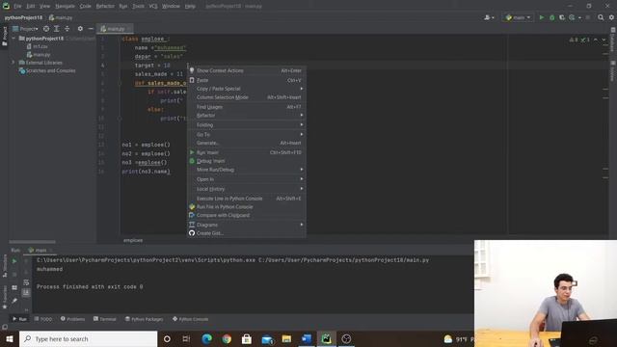Open the Python Packages tool window button
This screenshot has height=347, width=617.
pos(144,319)
